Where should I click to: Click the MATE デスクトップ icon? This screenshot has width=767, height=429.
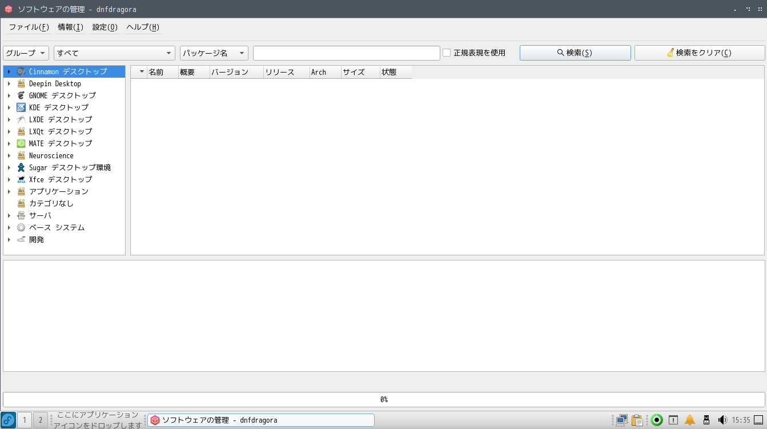(21, 143)
